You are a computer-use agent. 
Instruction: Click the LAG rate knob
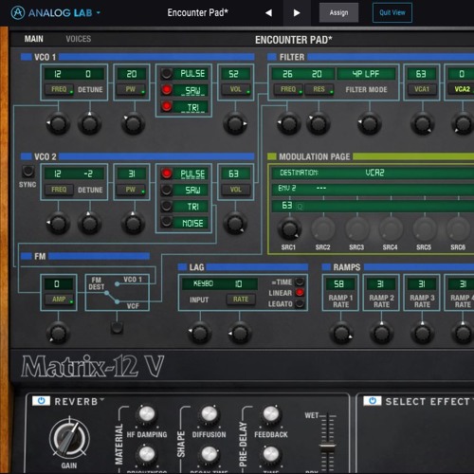click(x=240, y=333)
